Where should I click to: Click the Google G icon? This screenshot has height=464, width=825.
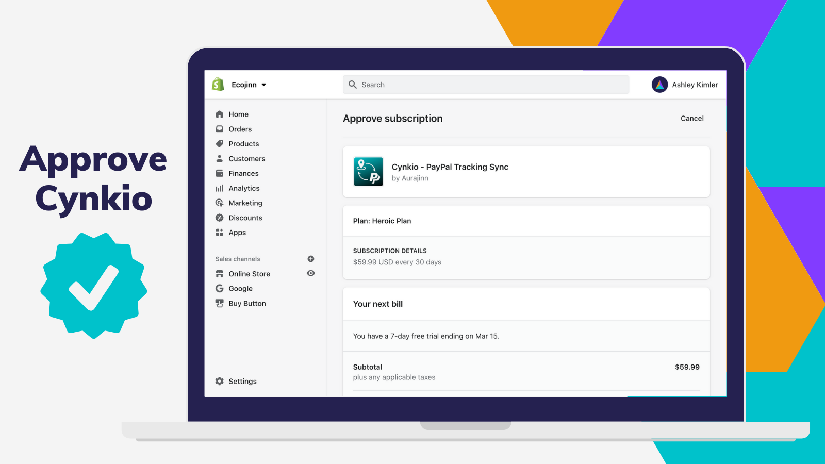pos(220,289)
